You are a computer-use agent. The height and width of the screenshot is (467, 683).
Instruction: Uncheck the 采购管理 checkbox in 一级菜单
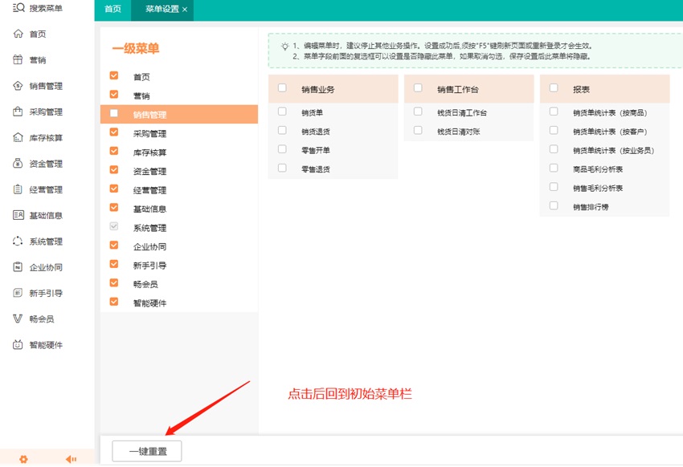point(114,132)
